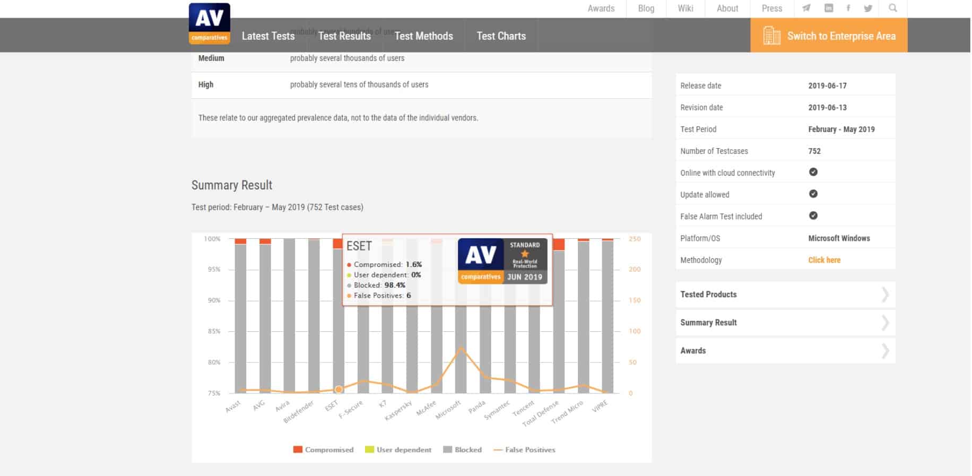Expand the Summary Result sidebar section
This screenshot has height=476, width=972.
(785, 323)
